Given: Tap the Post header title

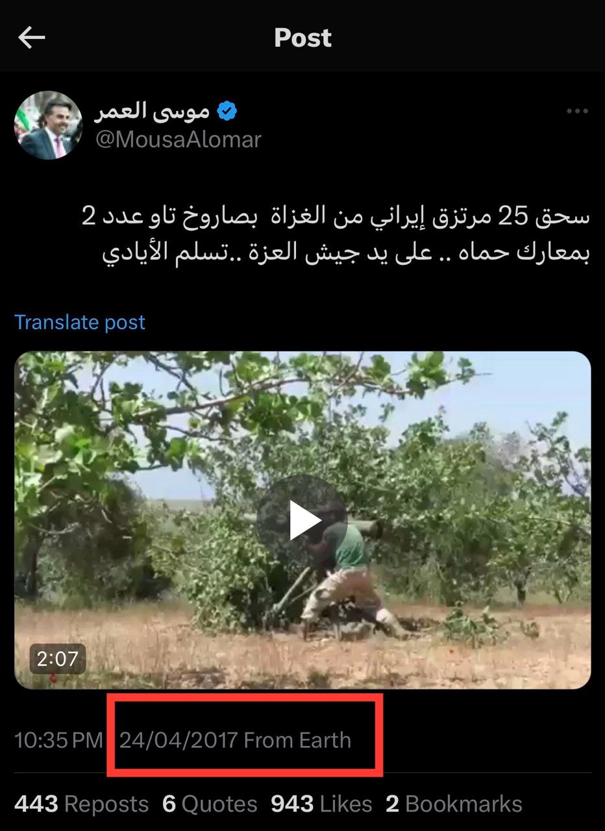Looking at the screenshot, I should click(x=302, y=38).
